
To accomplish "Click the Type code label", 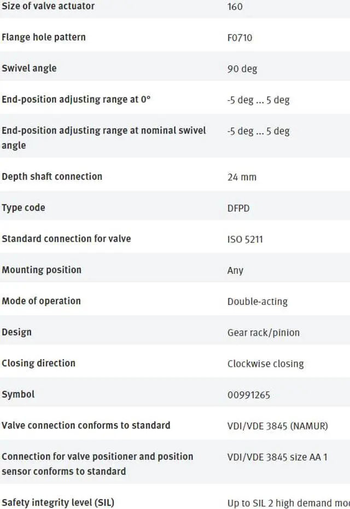I will 24,207.
